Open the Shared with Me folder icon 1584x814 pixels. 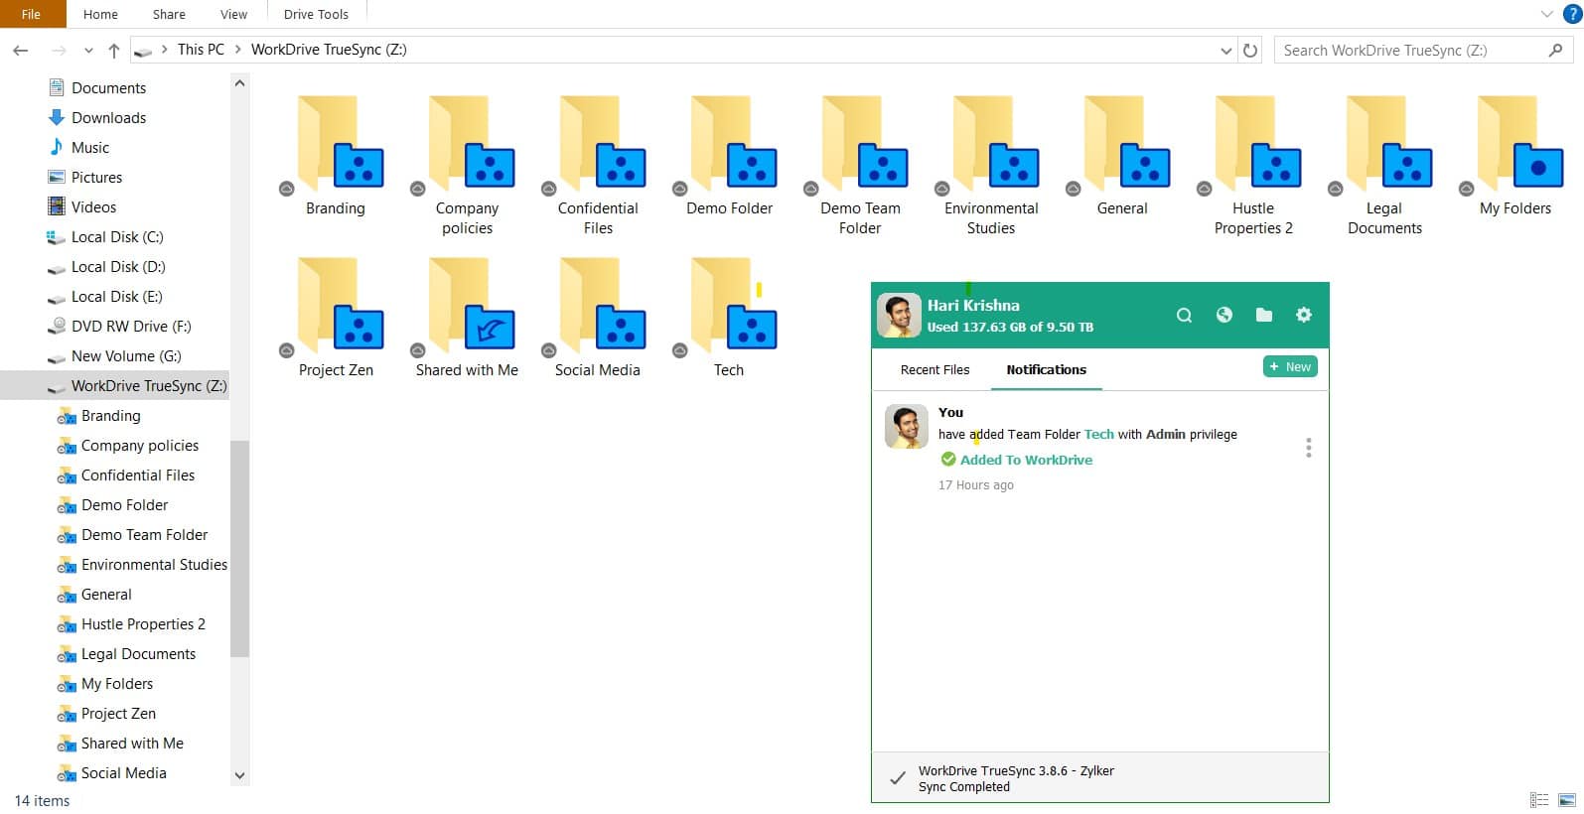tap(467, 306)
